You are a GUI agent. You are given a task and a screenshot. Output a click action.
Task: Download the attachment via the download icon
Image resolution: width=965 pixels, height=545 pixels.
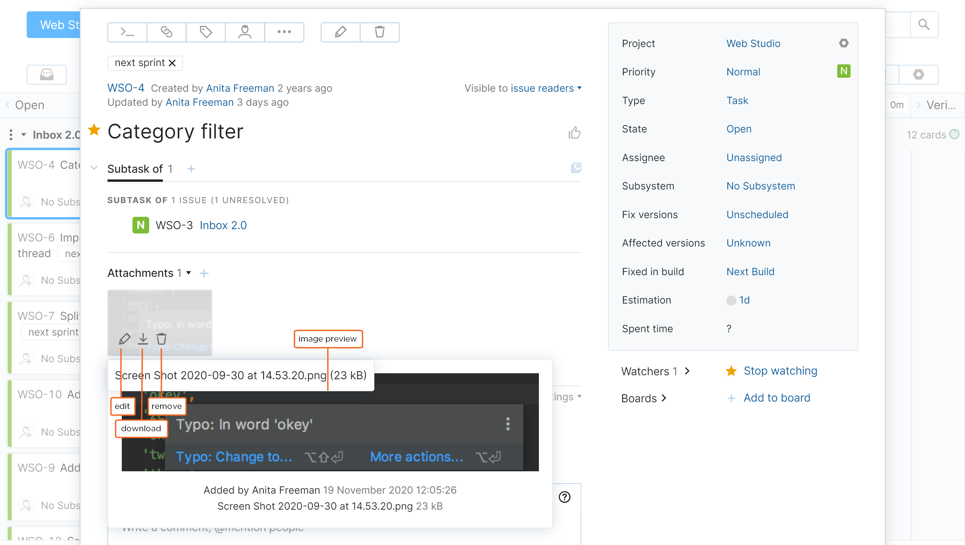click(x=143, y=339)
